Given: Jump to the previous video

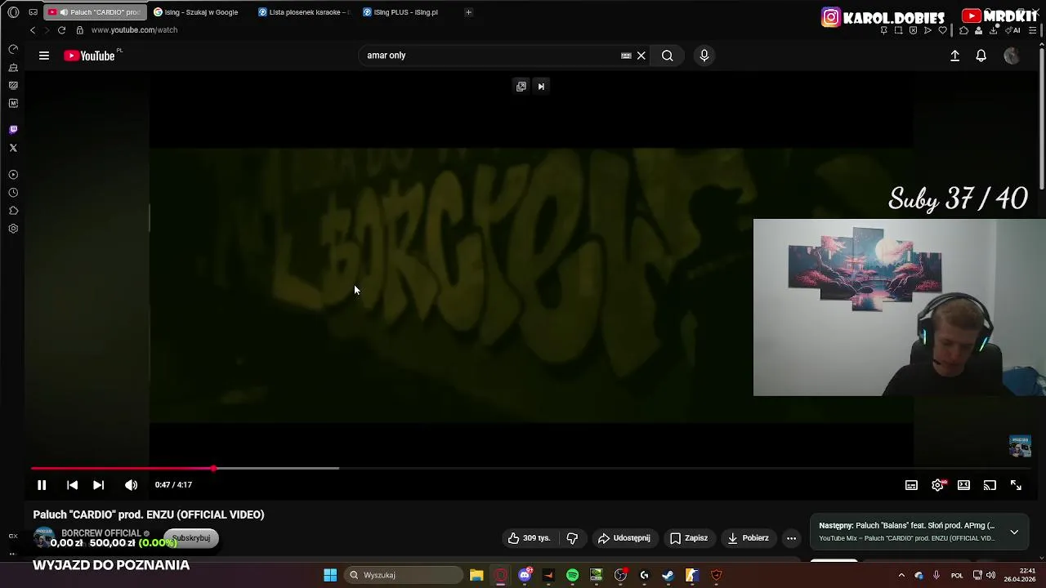Looking at the screenshot, I should [73, 485].
